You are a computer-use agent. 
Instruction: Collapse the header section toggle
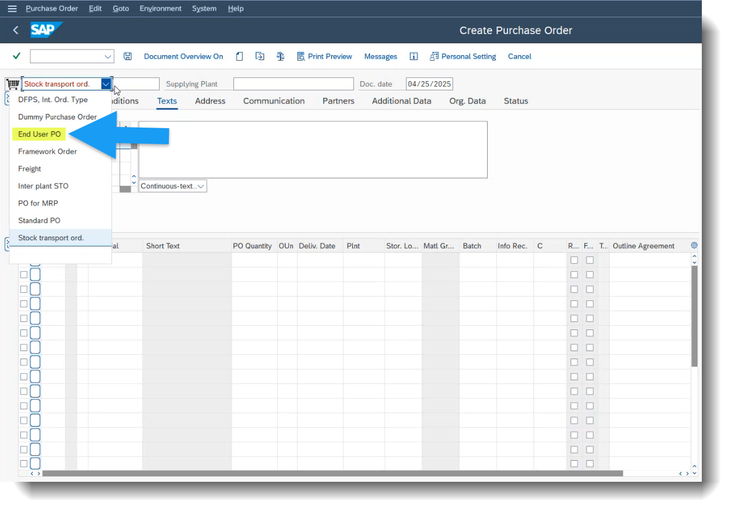[7, 98]
